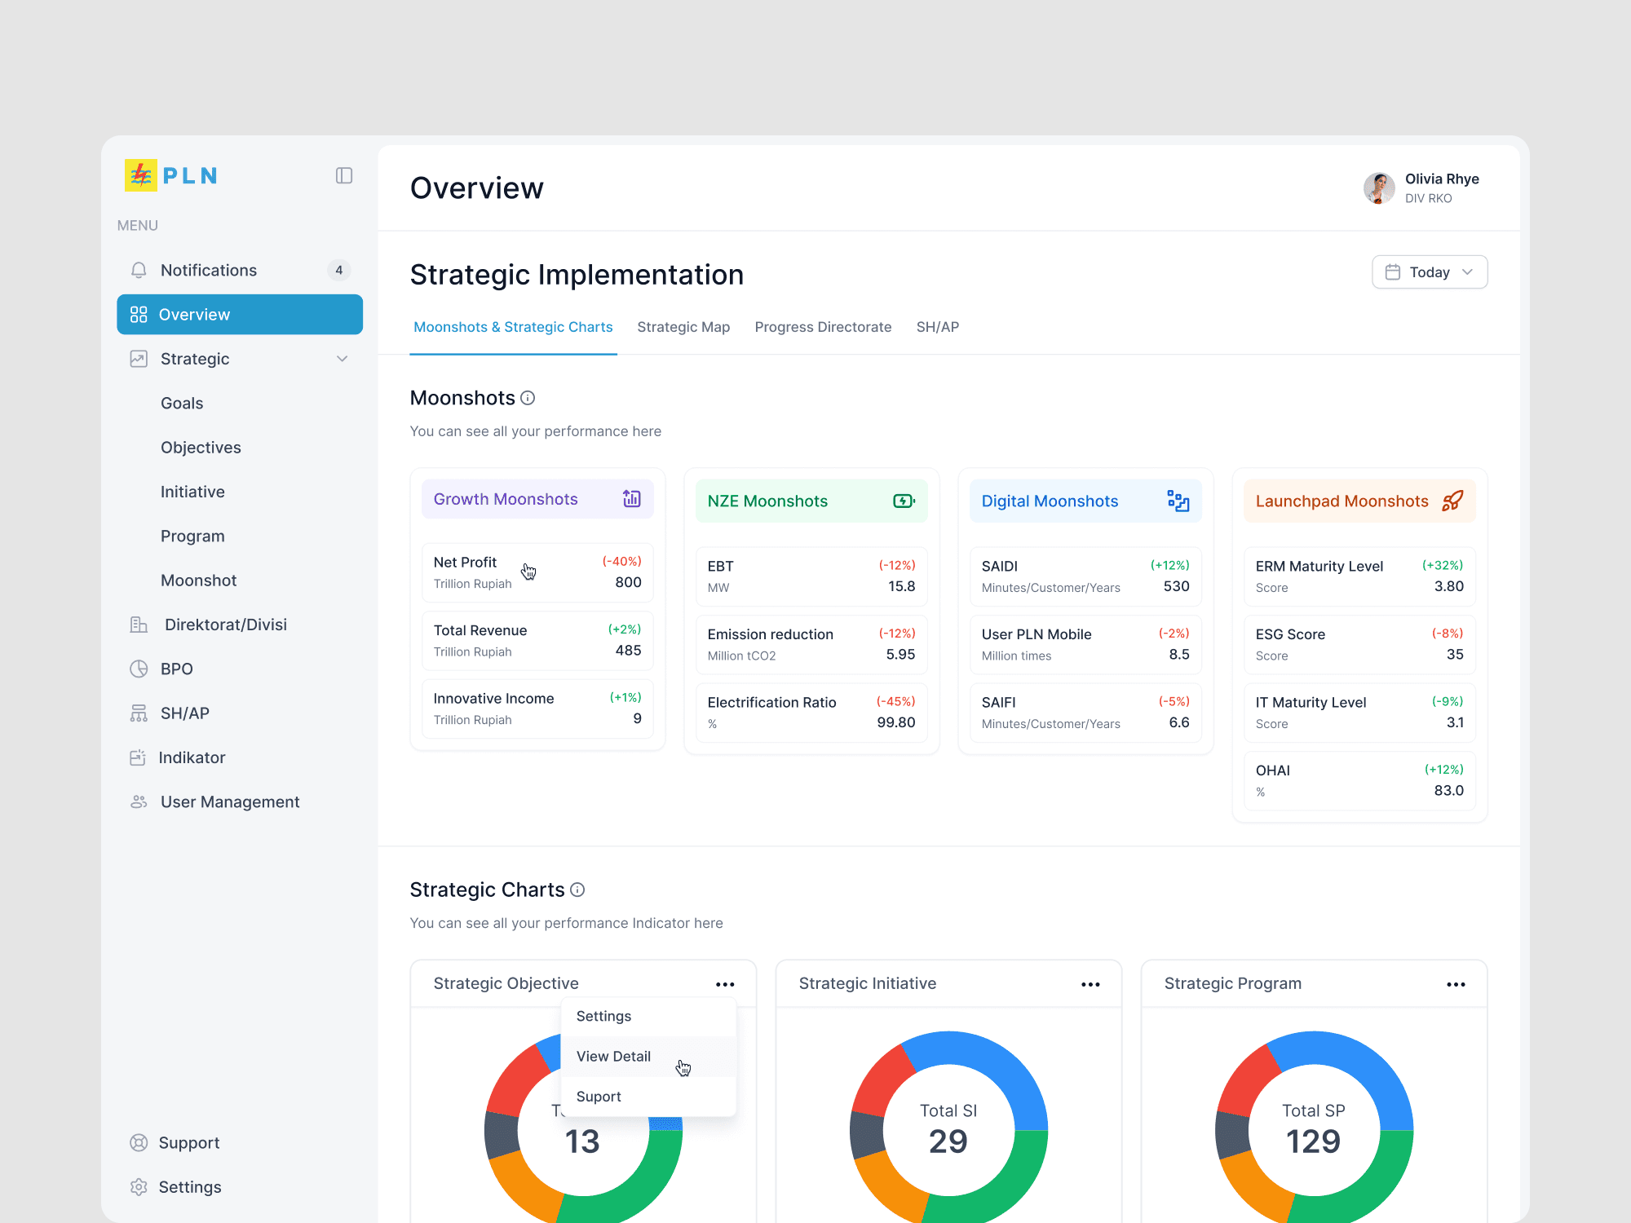Go to Initiative in the sidebar
The height and width of the screenshot is (1223, 1631).
pyautogui.click(x=192, y=492)
